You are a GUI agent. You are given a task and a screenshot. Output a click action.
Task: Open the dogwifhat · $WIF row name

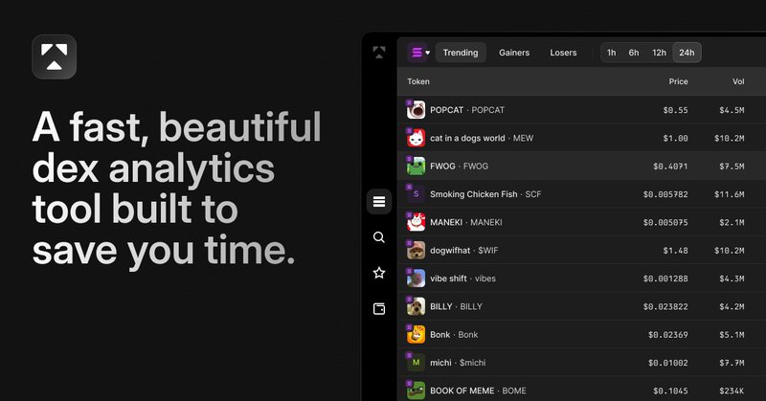(x=464, y=251)
